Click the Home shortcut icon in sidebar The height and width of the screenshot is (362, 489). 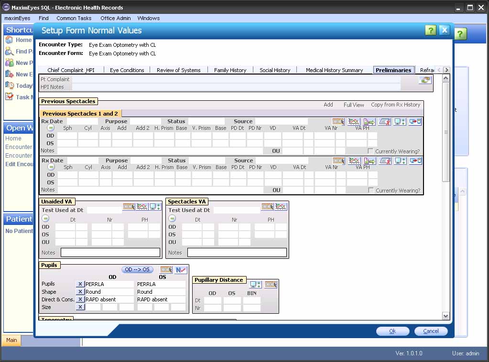9,40
